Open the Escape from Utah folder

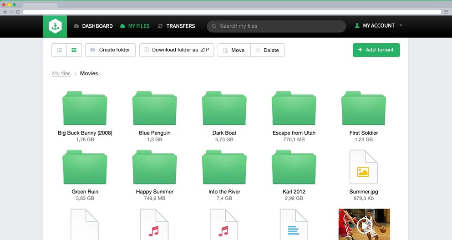(294, 108)
